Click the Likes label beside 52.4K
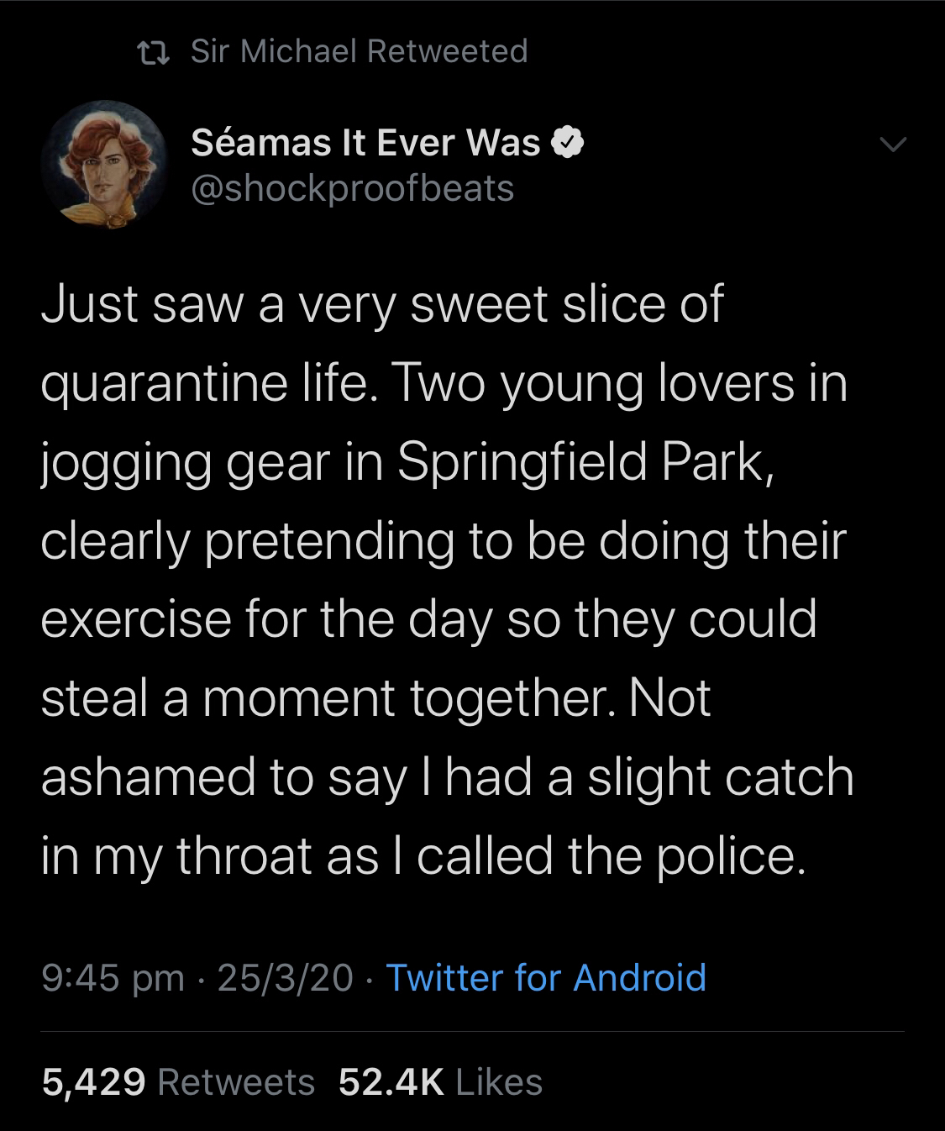This screenshot has width=945, height=1131. pyautogui.click(x=499, y=1082)
